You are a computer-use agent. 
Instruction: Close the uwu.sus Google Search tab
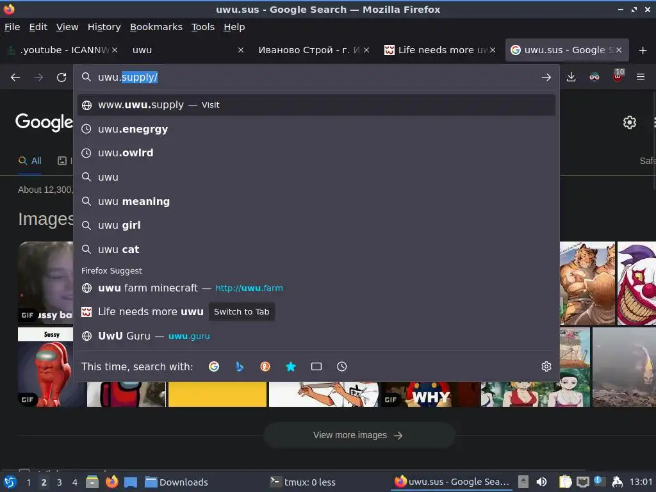[x=619, y=50]
